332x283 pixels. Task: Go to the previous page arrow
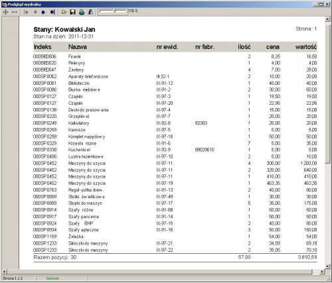pyautogui.click(x=35, y=12)
